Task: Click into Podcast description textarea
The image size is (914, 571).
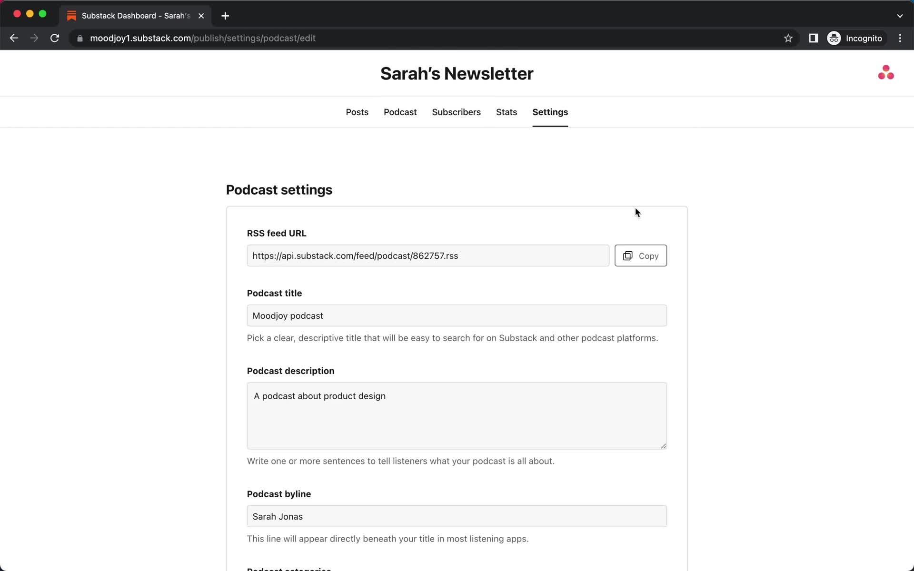Action: 457,416
